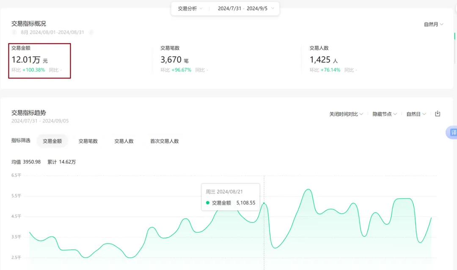457x270 pixels.
Task: Click the export chart download icon
Action: [x=438, y=114]
